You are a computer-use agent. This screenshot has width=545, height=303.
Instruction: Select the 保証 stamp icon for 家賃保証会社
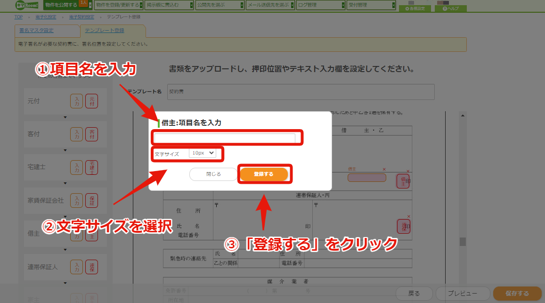pos(92,200)
